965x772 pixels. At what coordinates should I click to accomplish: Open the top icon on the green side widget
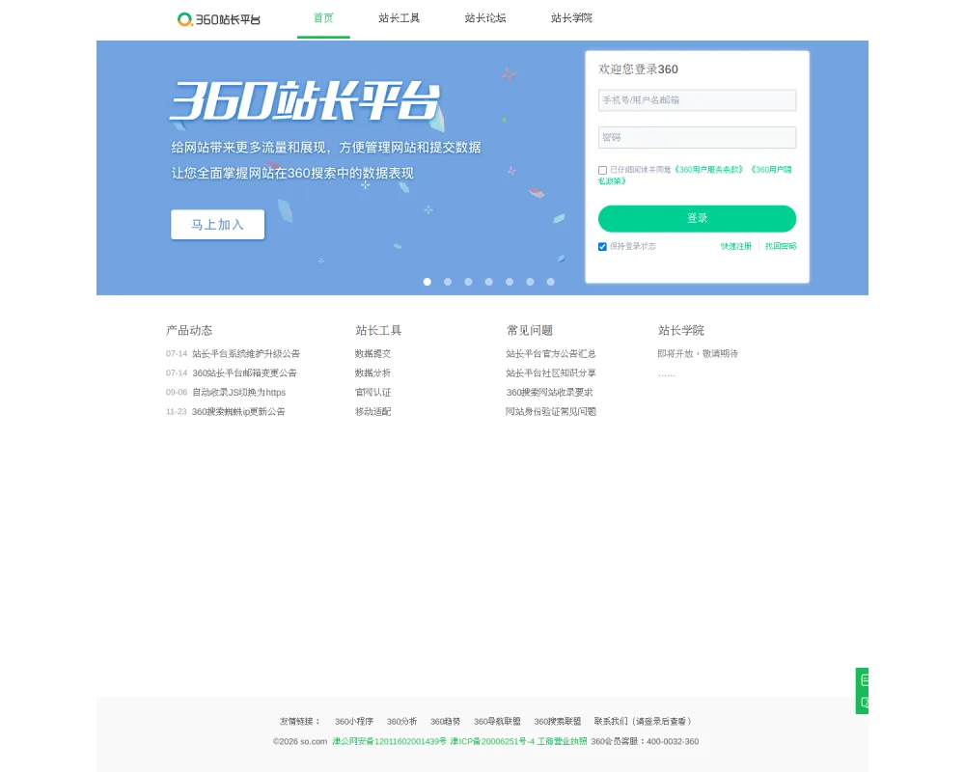coord(864,679)
